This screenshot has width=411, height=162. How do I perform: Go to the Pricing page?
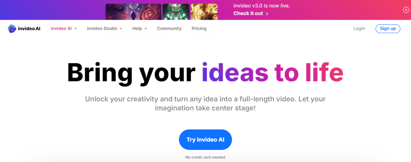199,29
